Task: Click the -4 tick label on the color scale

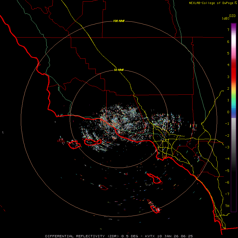Action: (227, 159)
